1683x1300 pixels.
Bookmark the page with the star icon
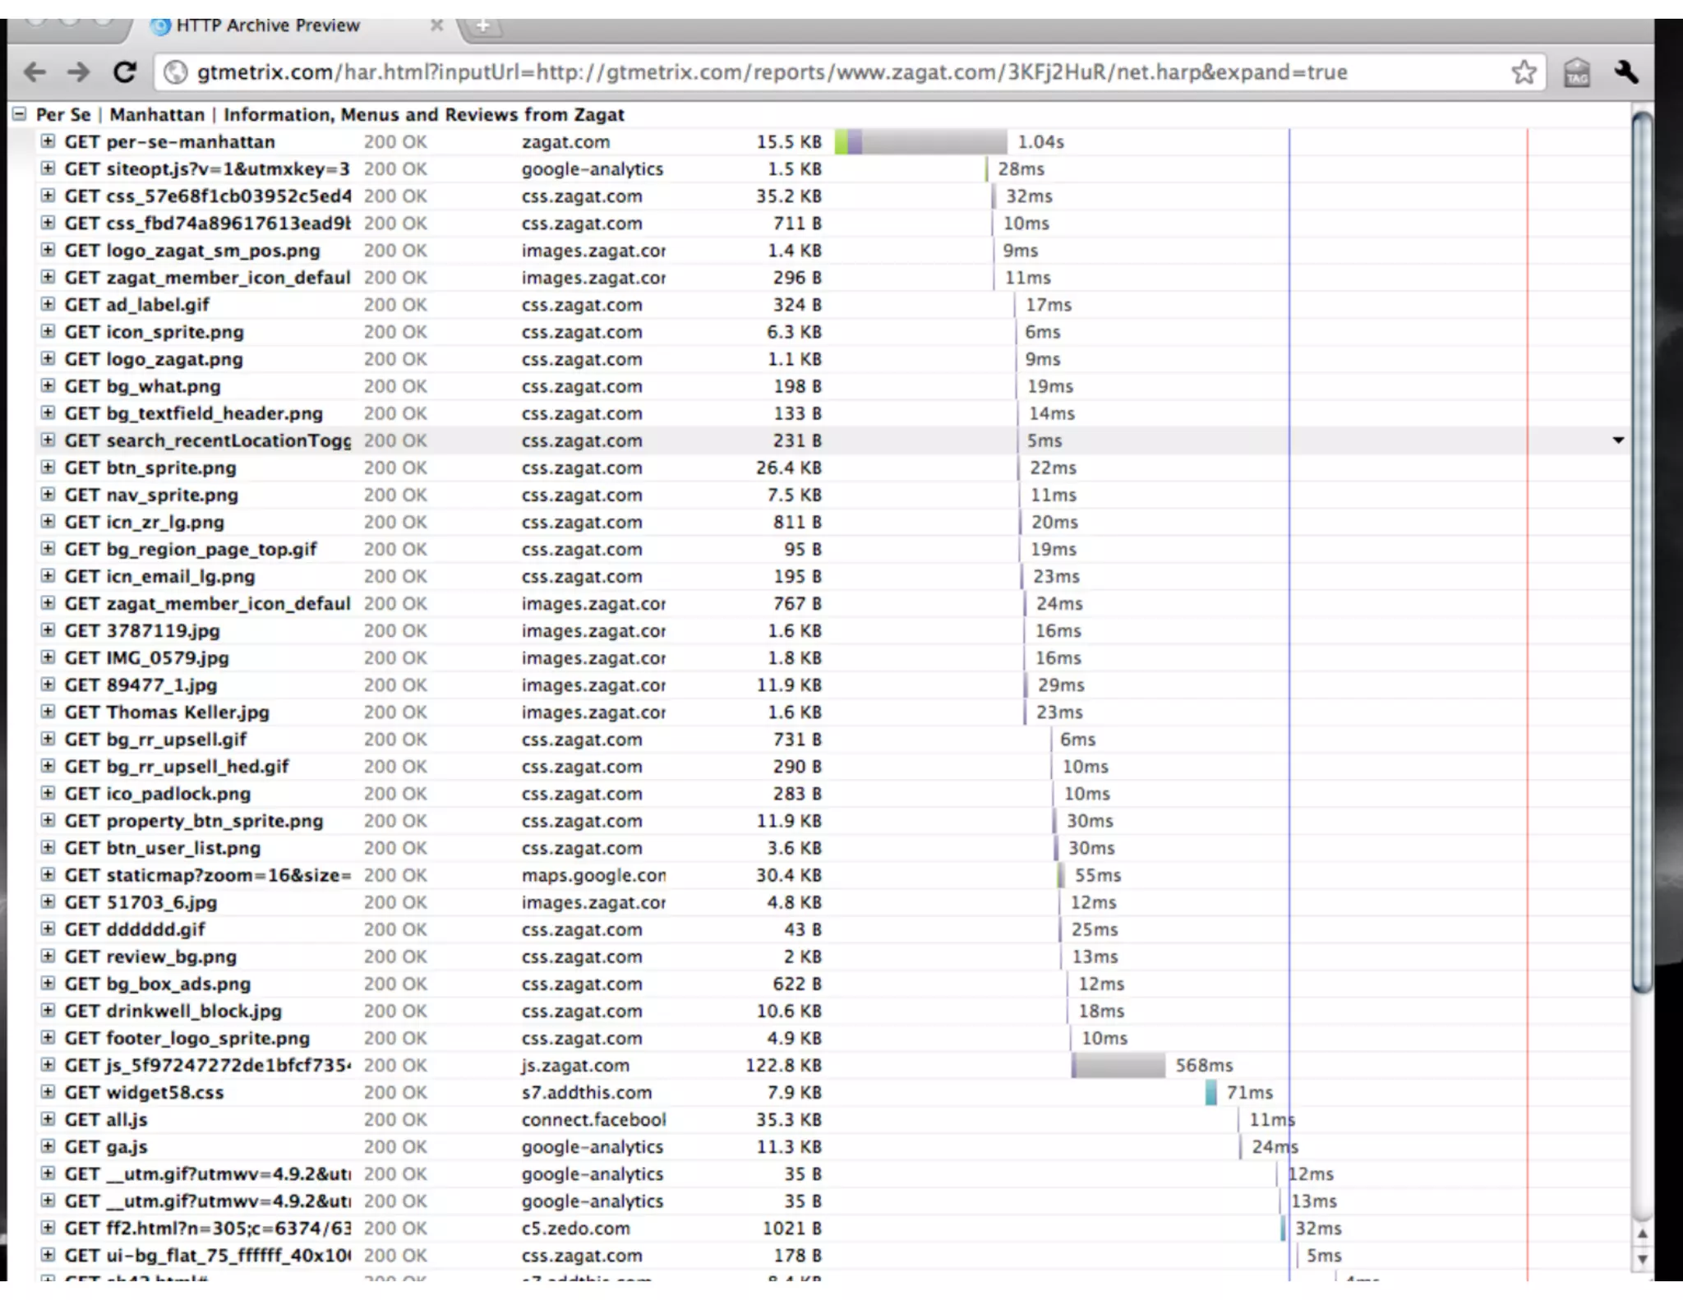(1524, 72)
